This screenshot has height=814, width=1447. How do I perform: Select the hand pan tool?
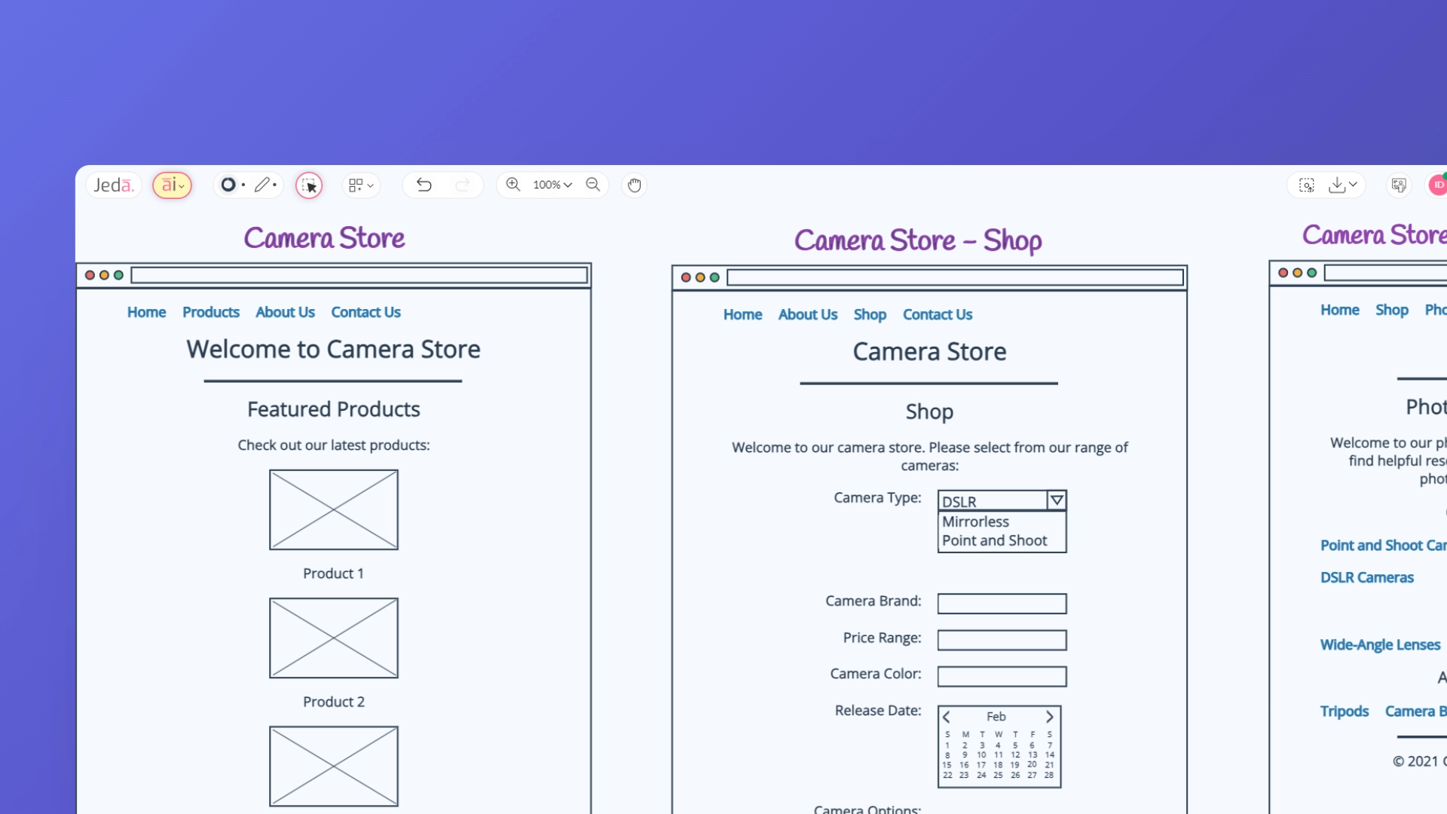coord(634,185)
